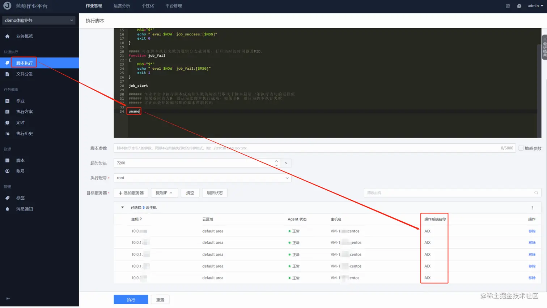547x308 pixels.
Task: Click the BlueKing platform logo icon
Action: tap(7, 6)
